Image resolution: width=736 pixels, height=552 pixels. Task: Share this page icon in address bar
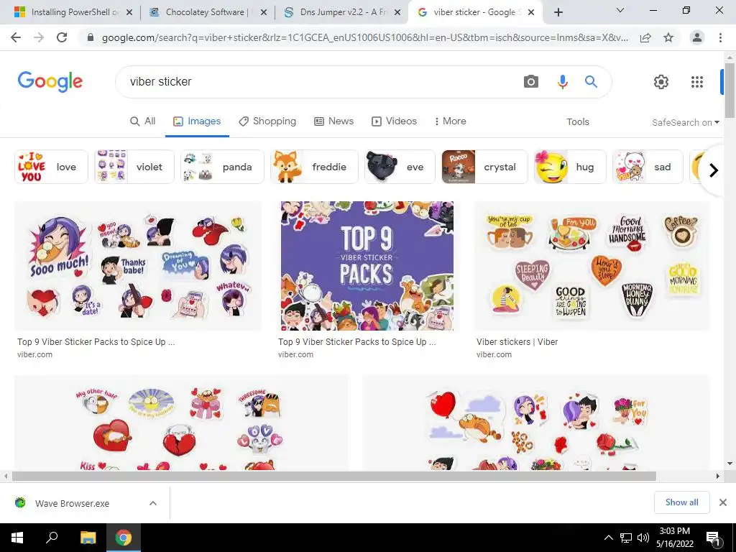point(646,37)
